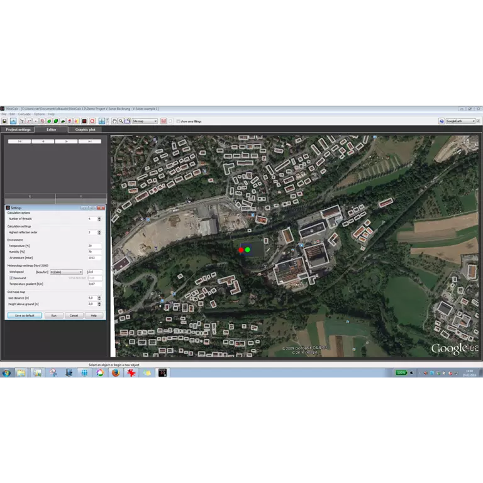Click the Temperature input field
Image resolution: width=483 pixels, height=483 pixels.
click(94, 246)
